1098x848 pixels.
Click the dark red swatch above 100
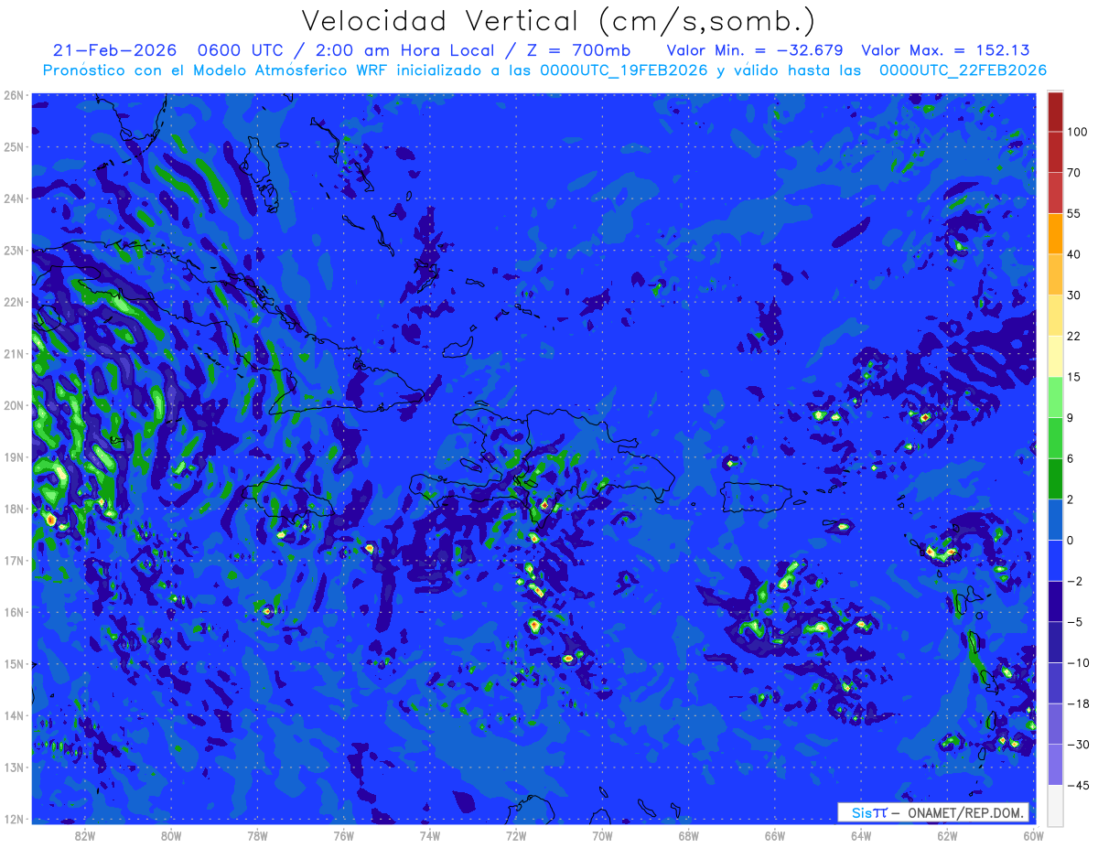coord(1055,112)
